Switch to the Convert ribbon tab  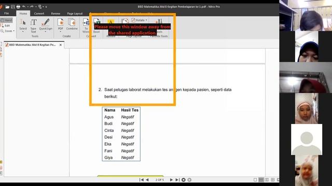[39, 13]
